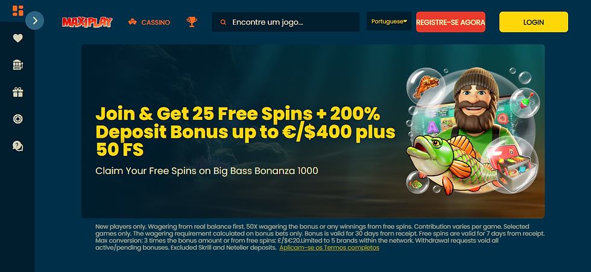The image size is (591, 272).
Task: Click the 'Claim Your Free Spins' banner text
Action: click(x=206, y=171)
